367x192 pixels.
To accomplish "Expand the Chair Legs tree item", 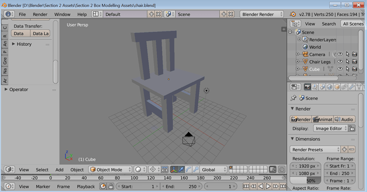I will [x=297, y=62].
